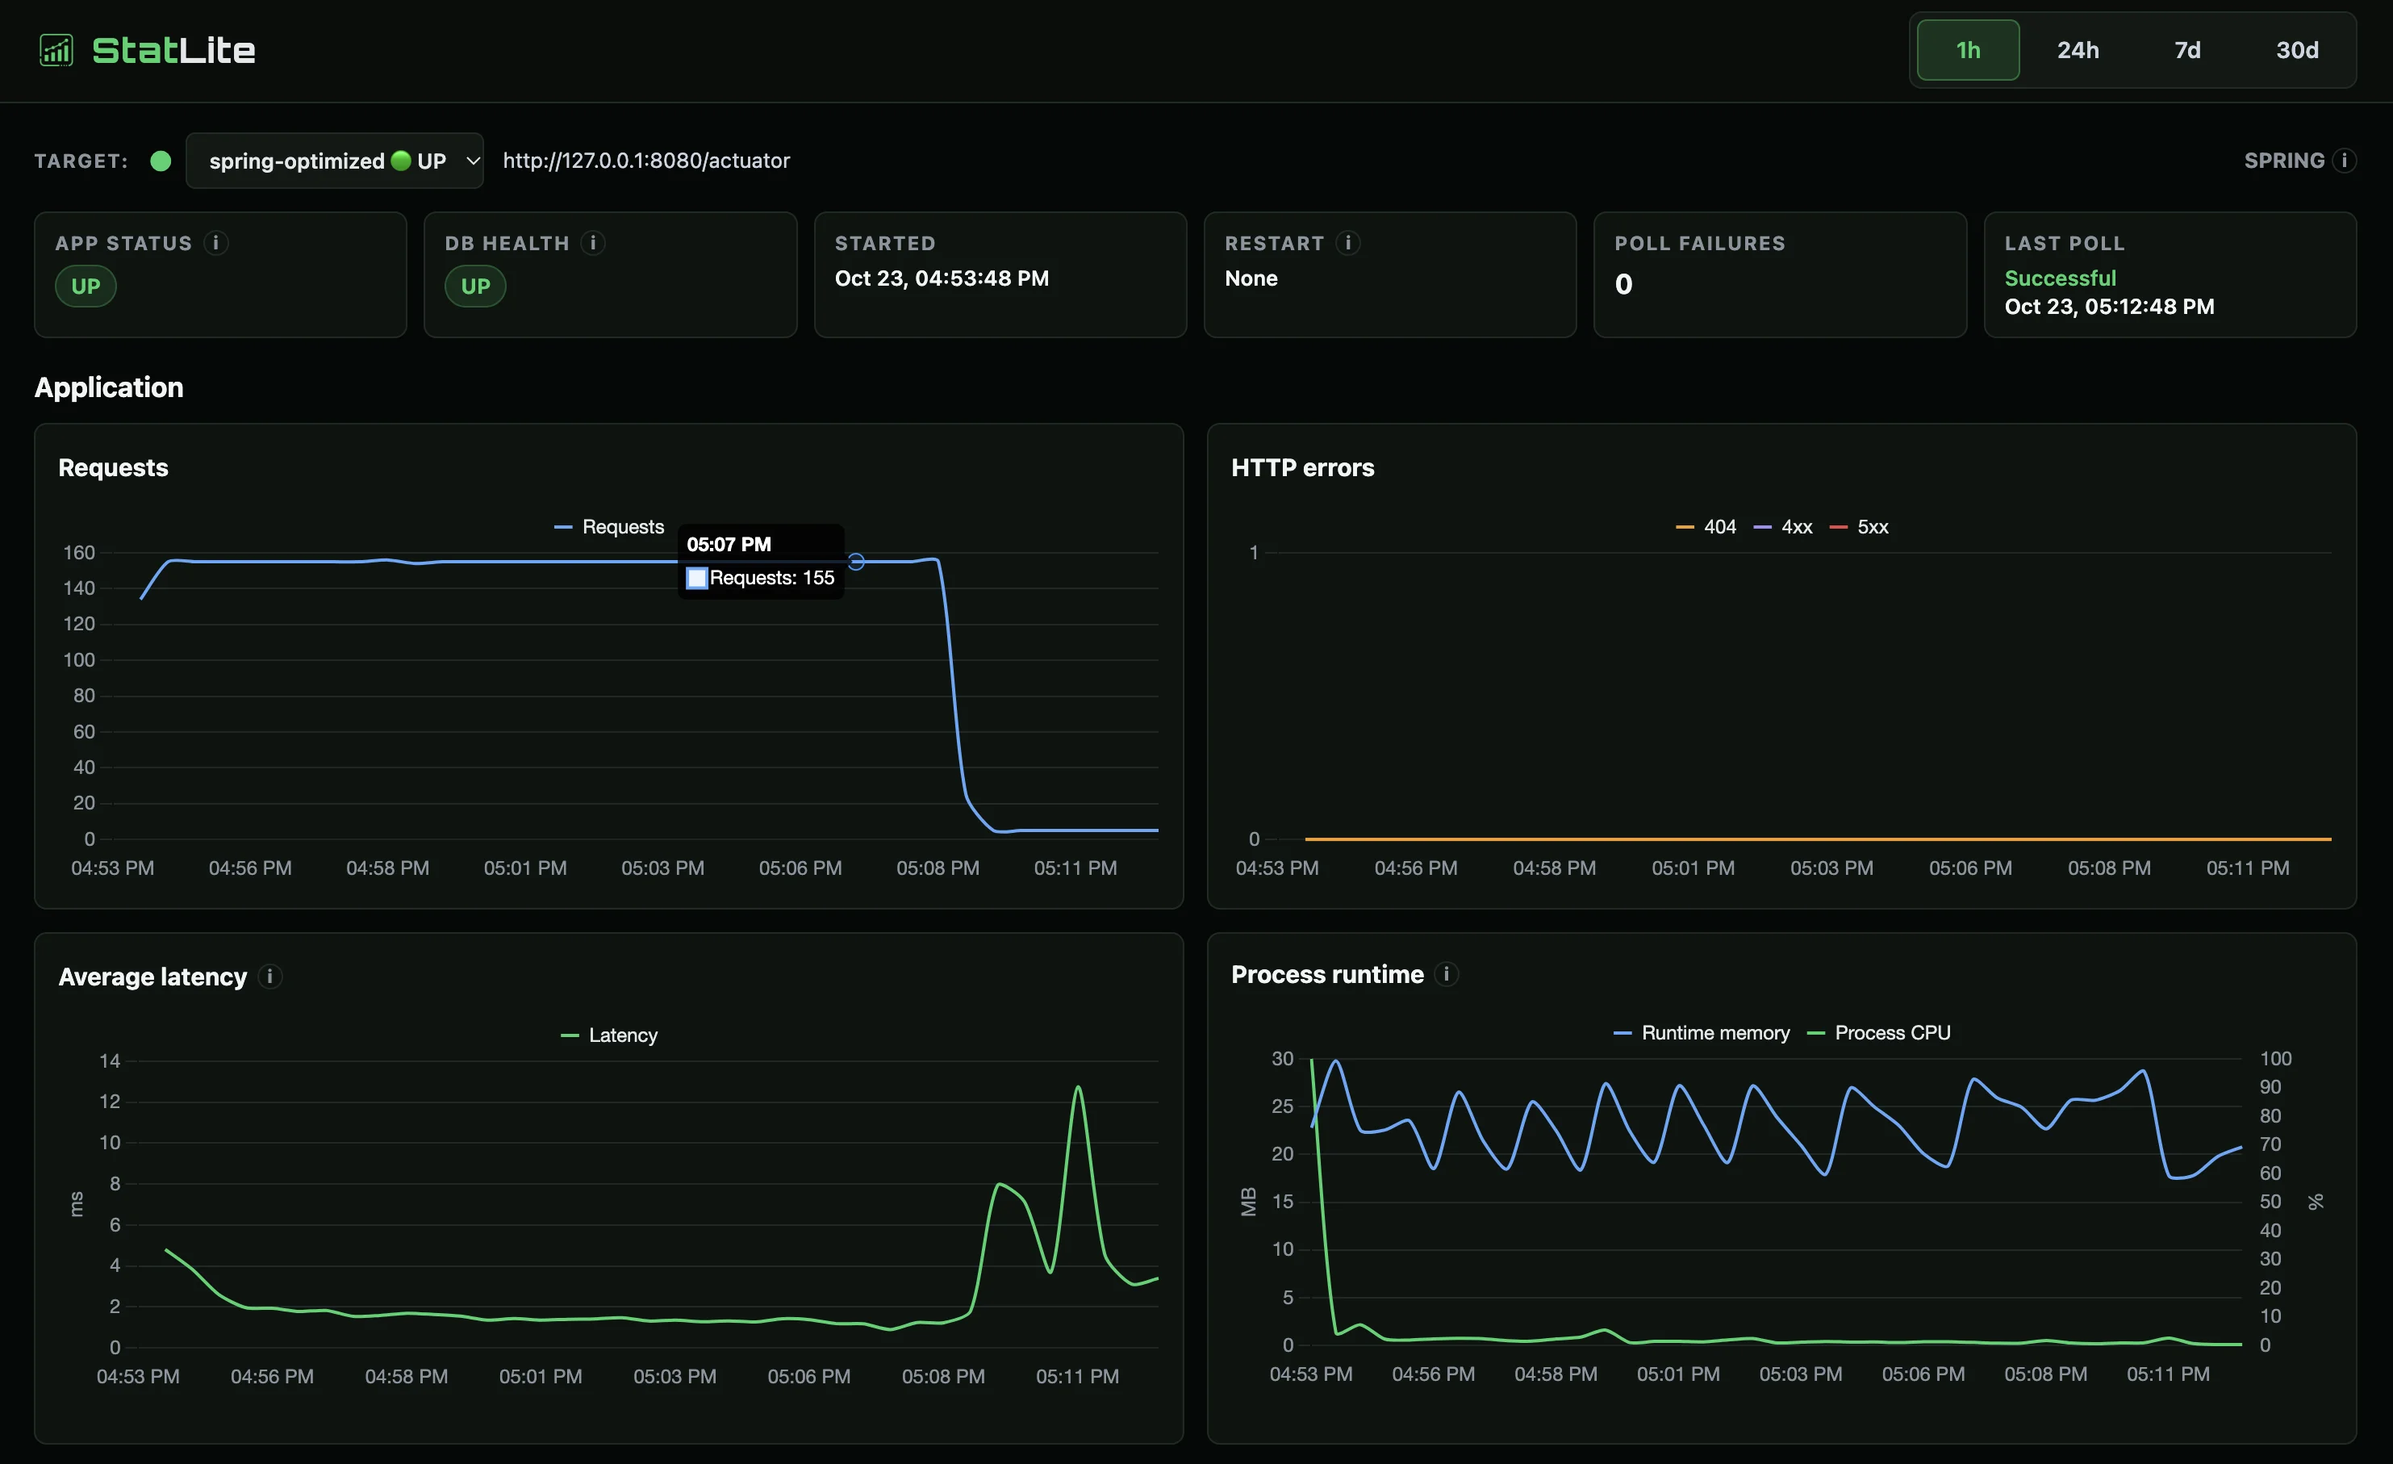The height and width of the screenshot is (1464, 2393).
Task: Click the actuator URL text
Action: (645, 161)
